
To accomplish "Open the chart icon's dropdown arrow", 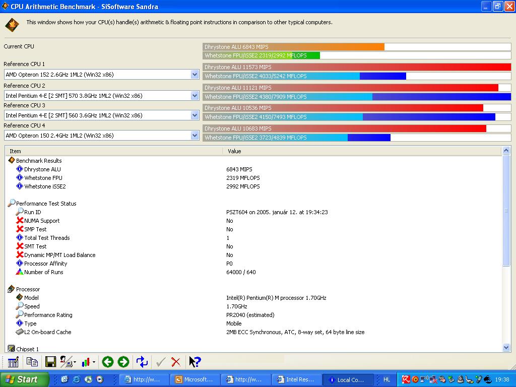I will pos(94,362).
